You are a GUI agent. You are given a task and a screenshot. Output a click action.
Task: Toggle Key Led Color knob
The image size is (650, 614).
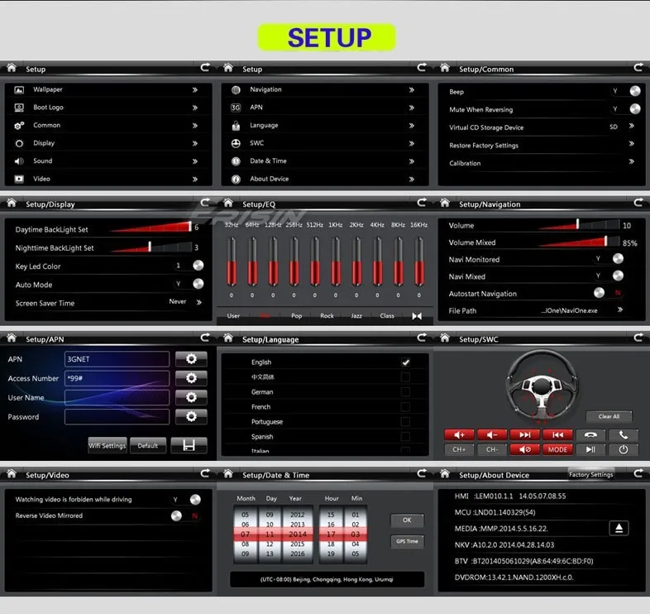point(198,266)
